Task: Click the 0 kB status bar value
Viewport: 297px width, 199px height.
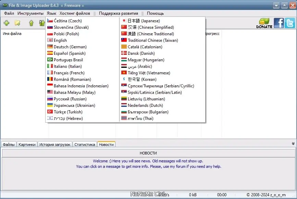Action: coord(193,195)
